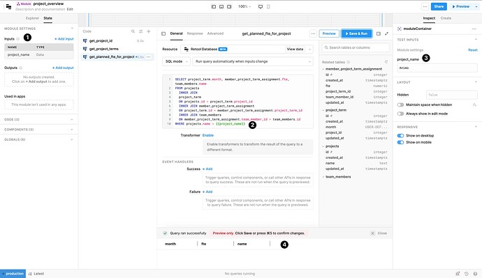Add a Failure event handler
Screen dimensions: 482x278
tap(207, 192)
